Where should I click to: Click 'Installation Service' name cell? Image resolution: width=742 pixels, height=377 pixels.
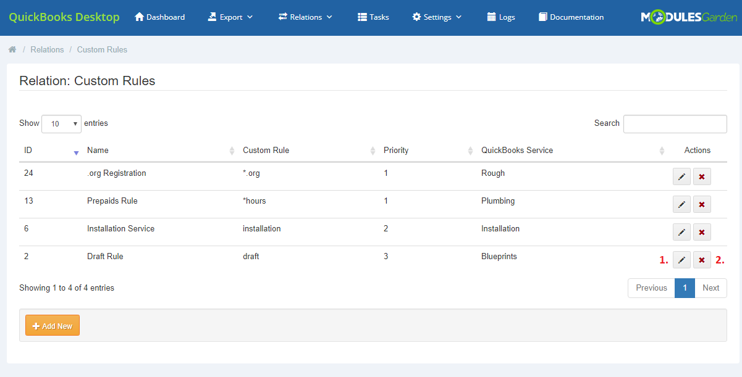121,229
